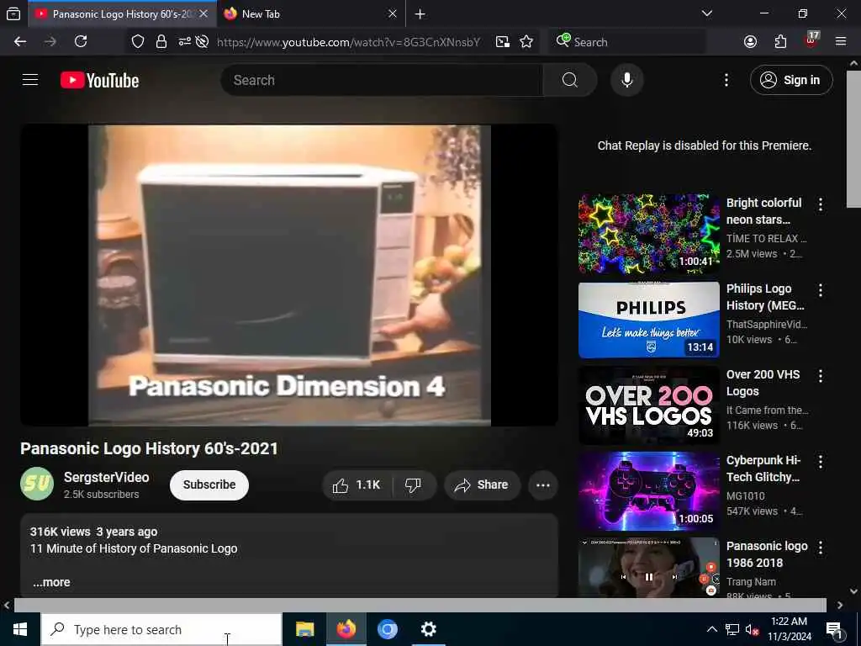This screenshot has height=646, width=861.
Task: Close the Panasonic Logo History tab
Action: [203, 13]
